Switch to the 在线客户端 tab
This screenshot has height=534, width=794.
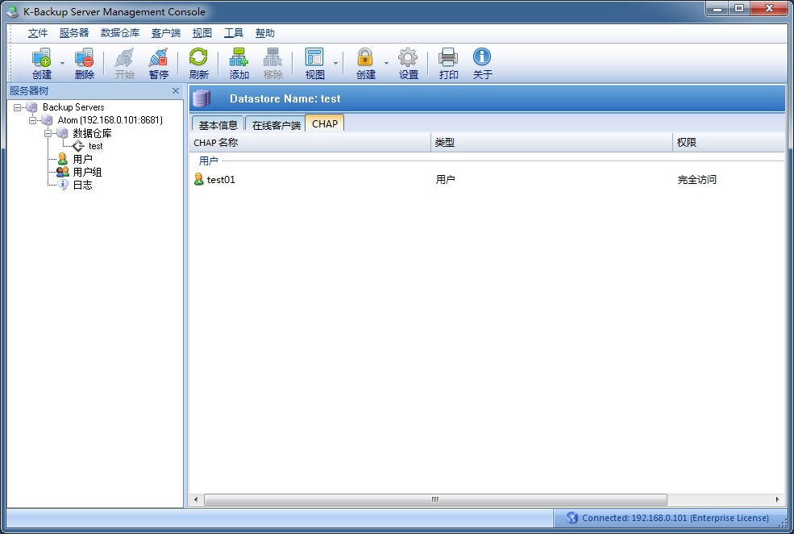click(276, 125)
